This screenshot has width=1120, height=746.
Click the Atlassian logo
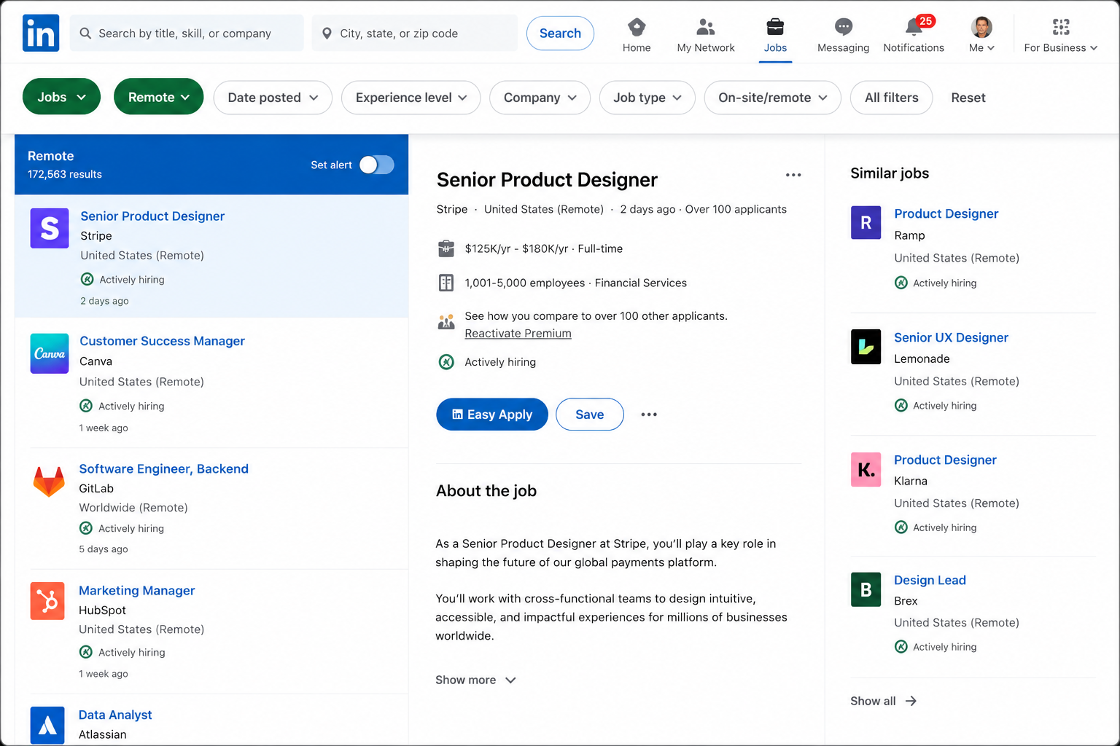click(47, 725)
